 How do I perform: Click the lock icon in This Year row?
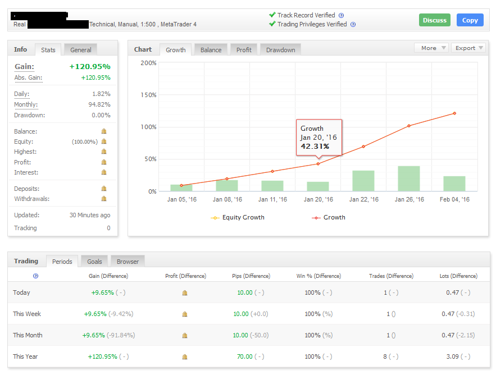click(x=185, y=357)
